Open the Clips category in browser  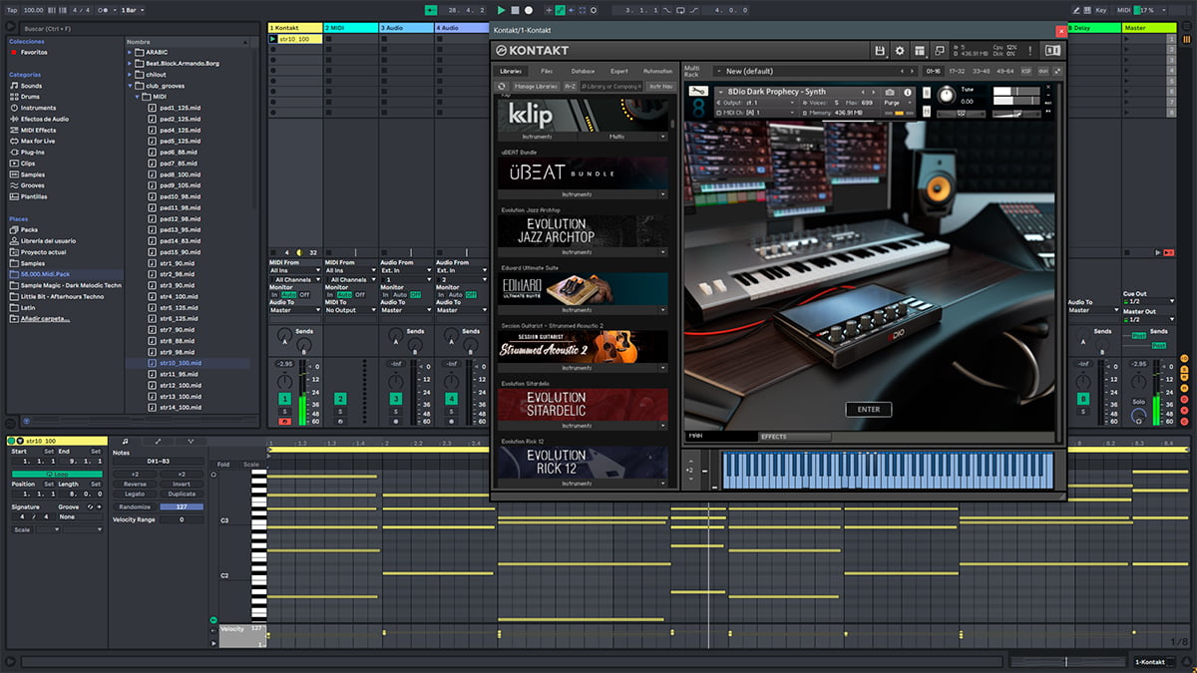coord(28,164)
